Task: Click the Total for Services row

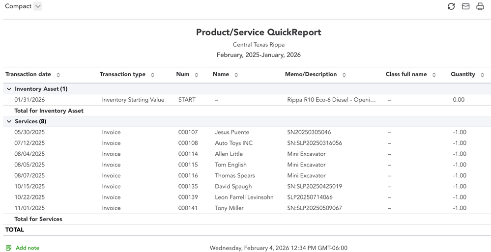Action: point(38,219)
